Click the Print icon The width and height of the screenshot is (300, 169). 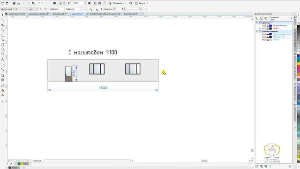[x=19, y=3]
